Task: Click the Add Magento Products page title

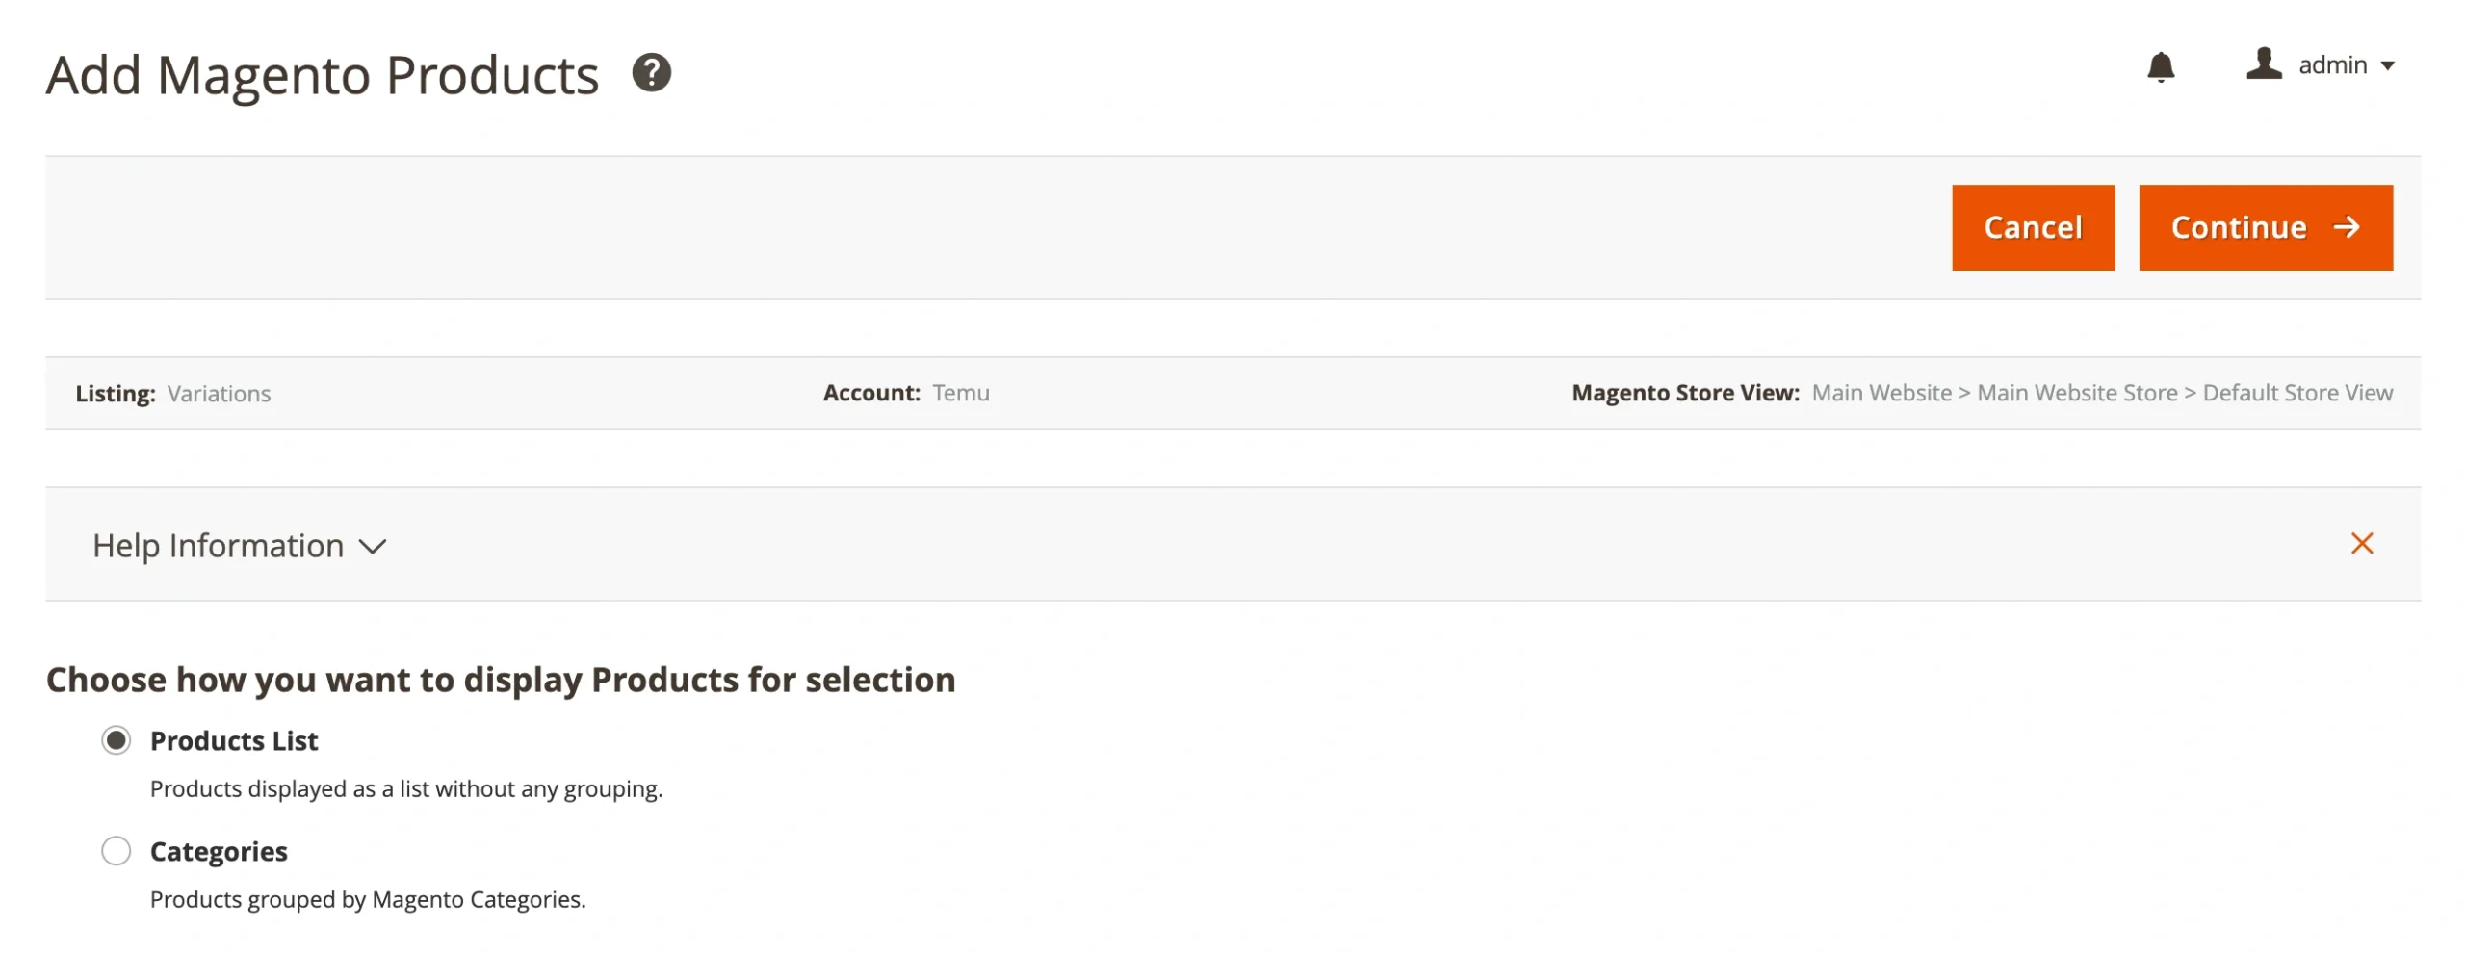Action: [x=323, y=75]
